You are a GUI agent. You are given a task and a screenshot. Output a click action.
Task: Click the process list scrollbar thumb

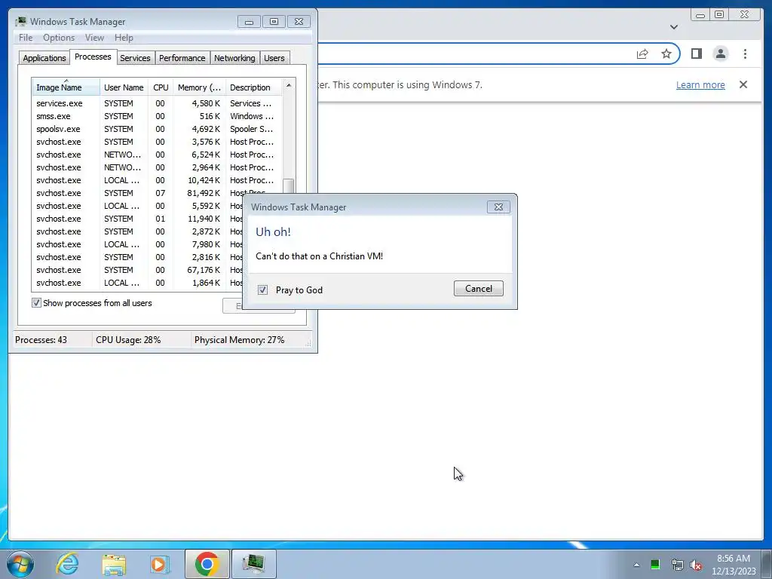pos(289,186)
